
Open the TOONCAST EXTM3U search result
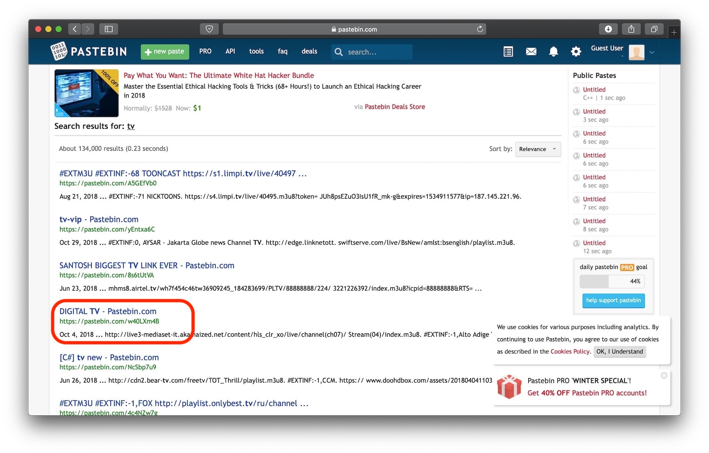coord(183,174)
